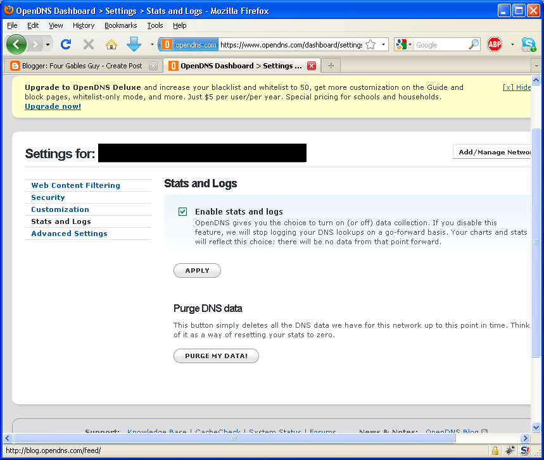Open the Customization settings link
The height and width of the screenshot is (460, 544).
pos(60,209)
